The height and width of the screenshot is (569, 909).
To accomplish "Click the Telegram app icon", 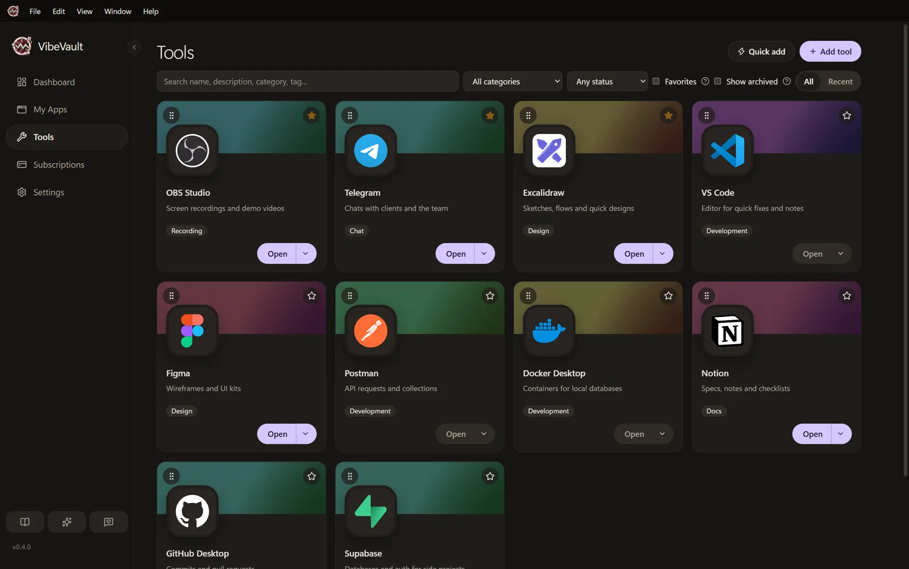I will tap(370, 150).
